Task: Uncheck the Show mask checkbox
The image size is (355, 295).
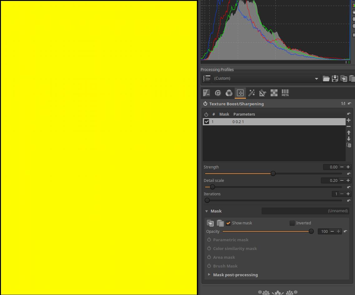Action: (x=228, y=223)
